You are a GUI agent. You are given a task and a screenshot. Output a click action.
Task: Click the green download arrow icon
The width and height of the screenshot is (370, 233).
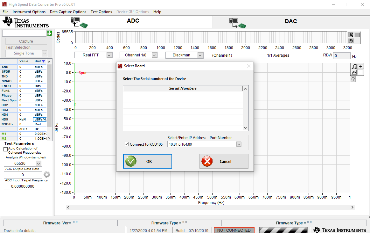[x=49, y=33]
